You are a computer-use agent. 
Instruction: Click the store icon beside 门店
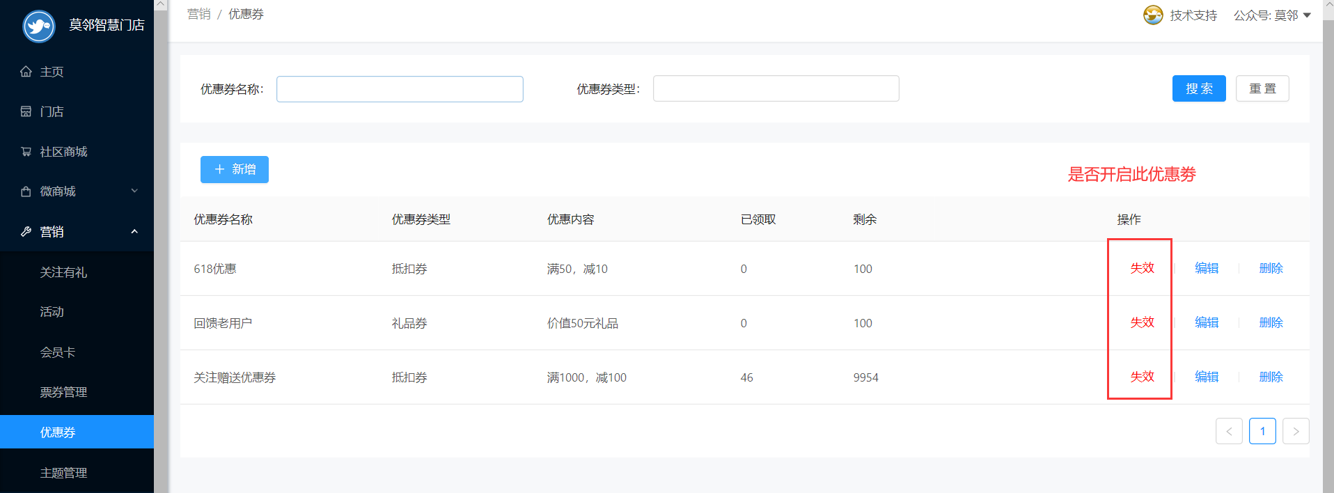coord(26,111)
